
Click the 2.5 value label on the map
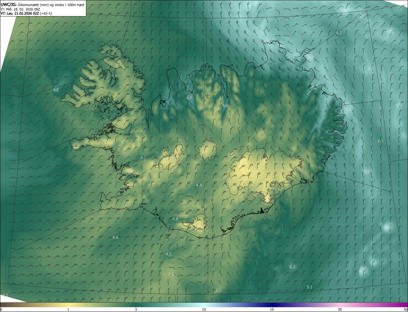[92, 78]
